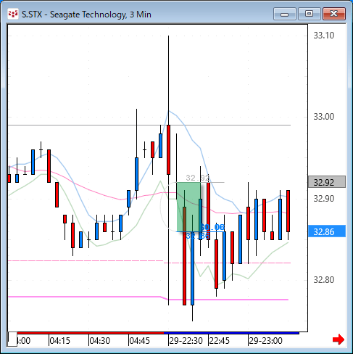
Task: Click the 29-22:30 time axis label
Action: coord(186,341)
